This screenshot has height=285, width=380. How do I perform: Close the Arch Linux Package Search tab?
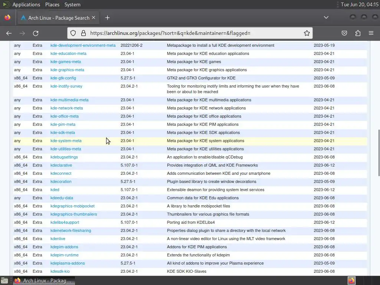(x=94, y=18)
